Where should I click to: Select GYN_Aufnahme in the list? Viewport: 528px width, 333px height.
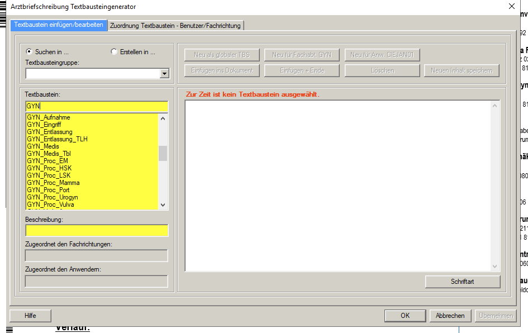pyautogui.click(x=49, y=117)
